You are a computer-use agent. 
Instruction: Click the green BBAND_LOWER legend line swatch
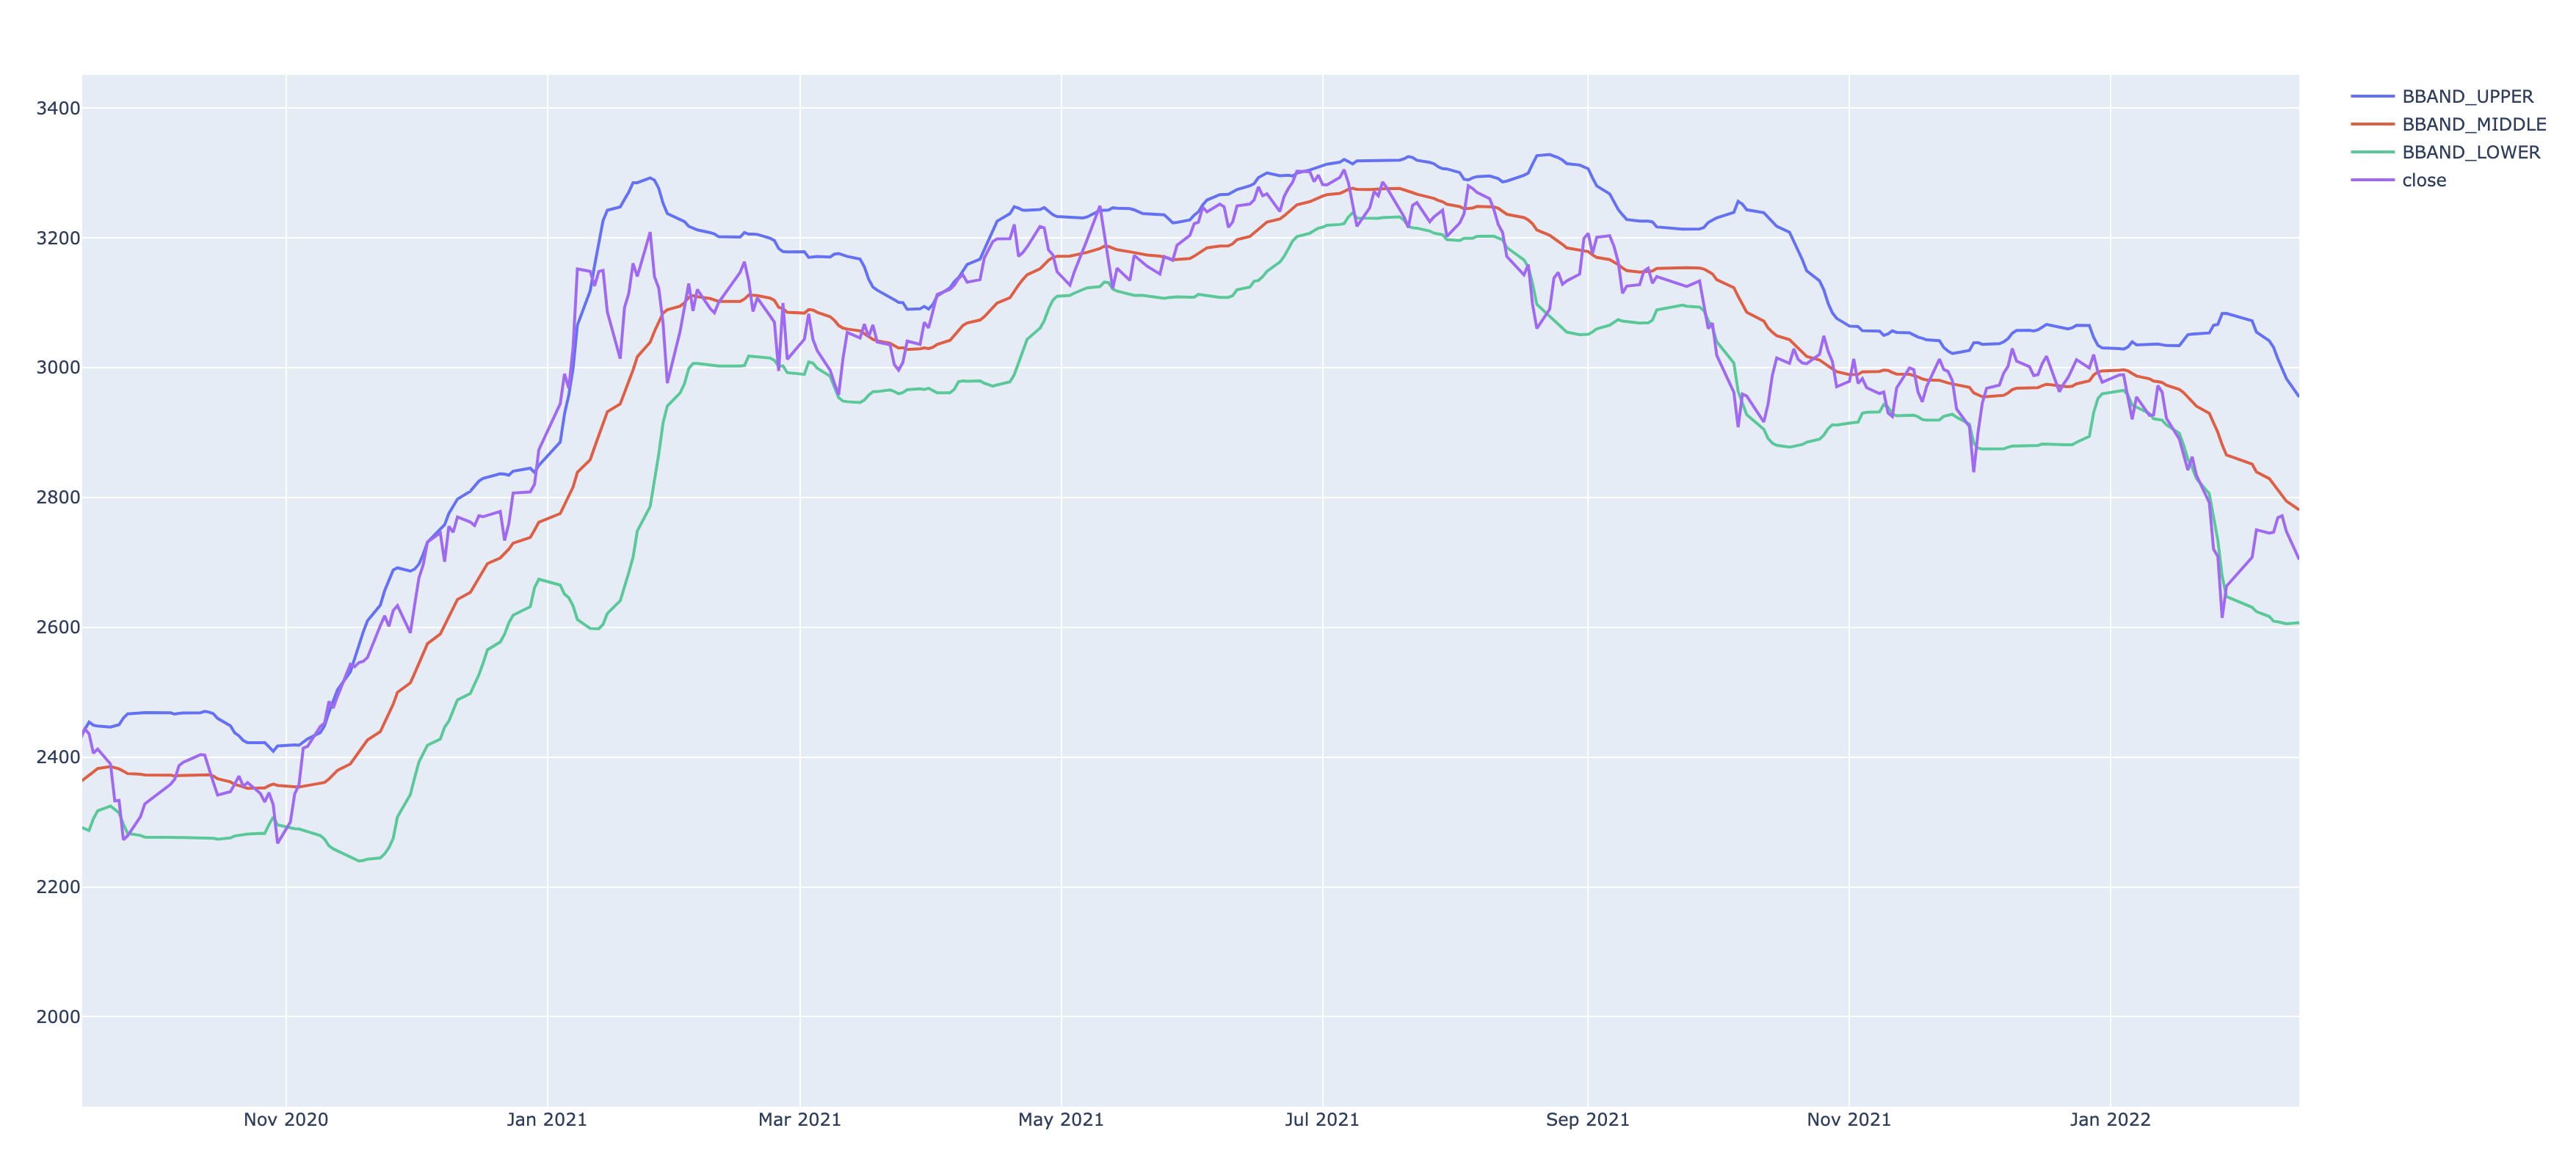click(x=2372, y=153)
